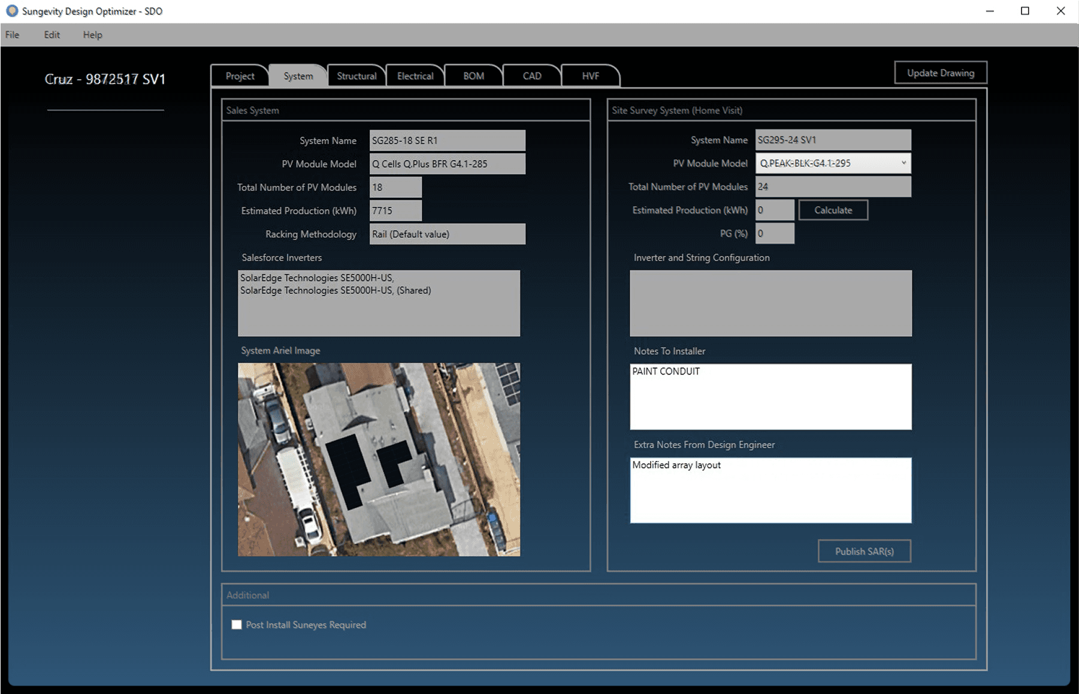Close the SDO window
Viewport: 1079px width, 694px height.
[x=1060, y=11]
